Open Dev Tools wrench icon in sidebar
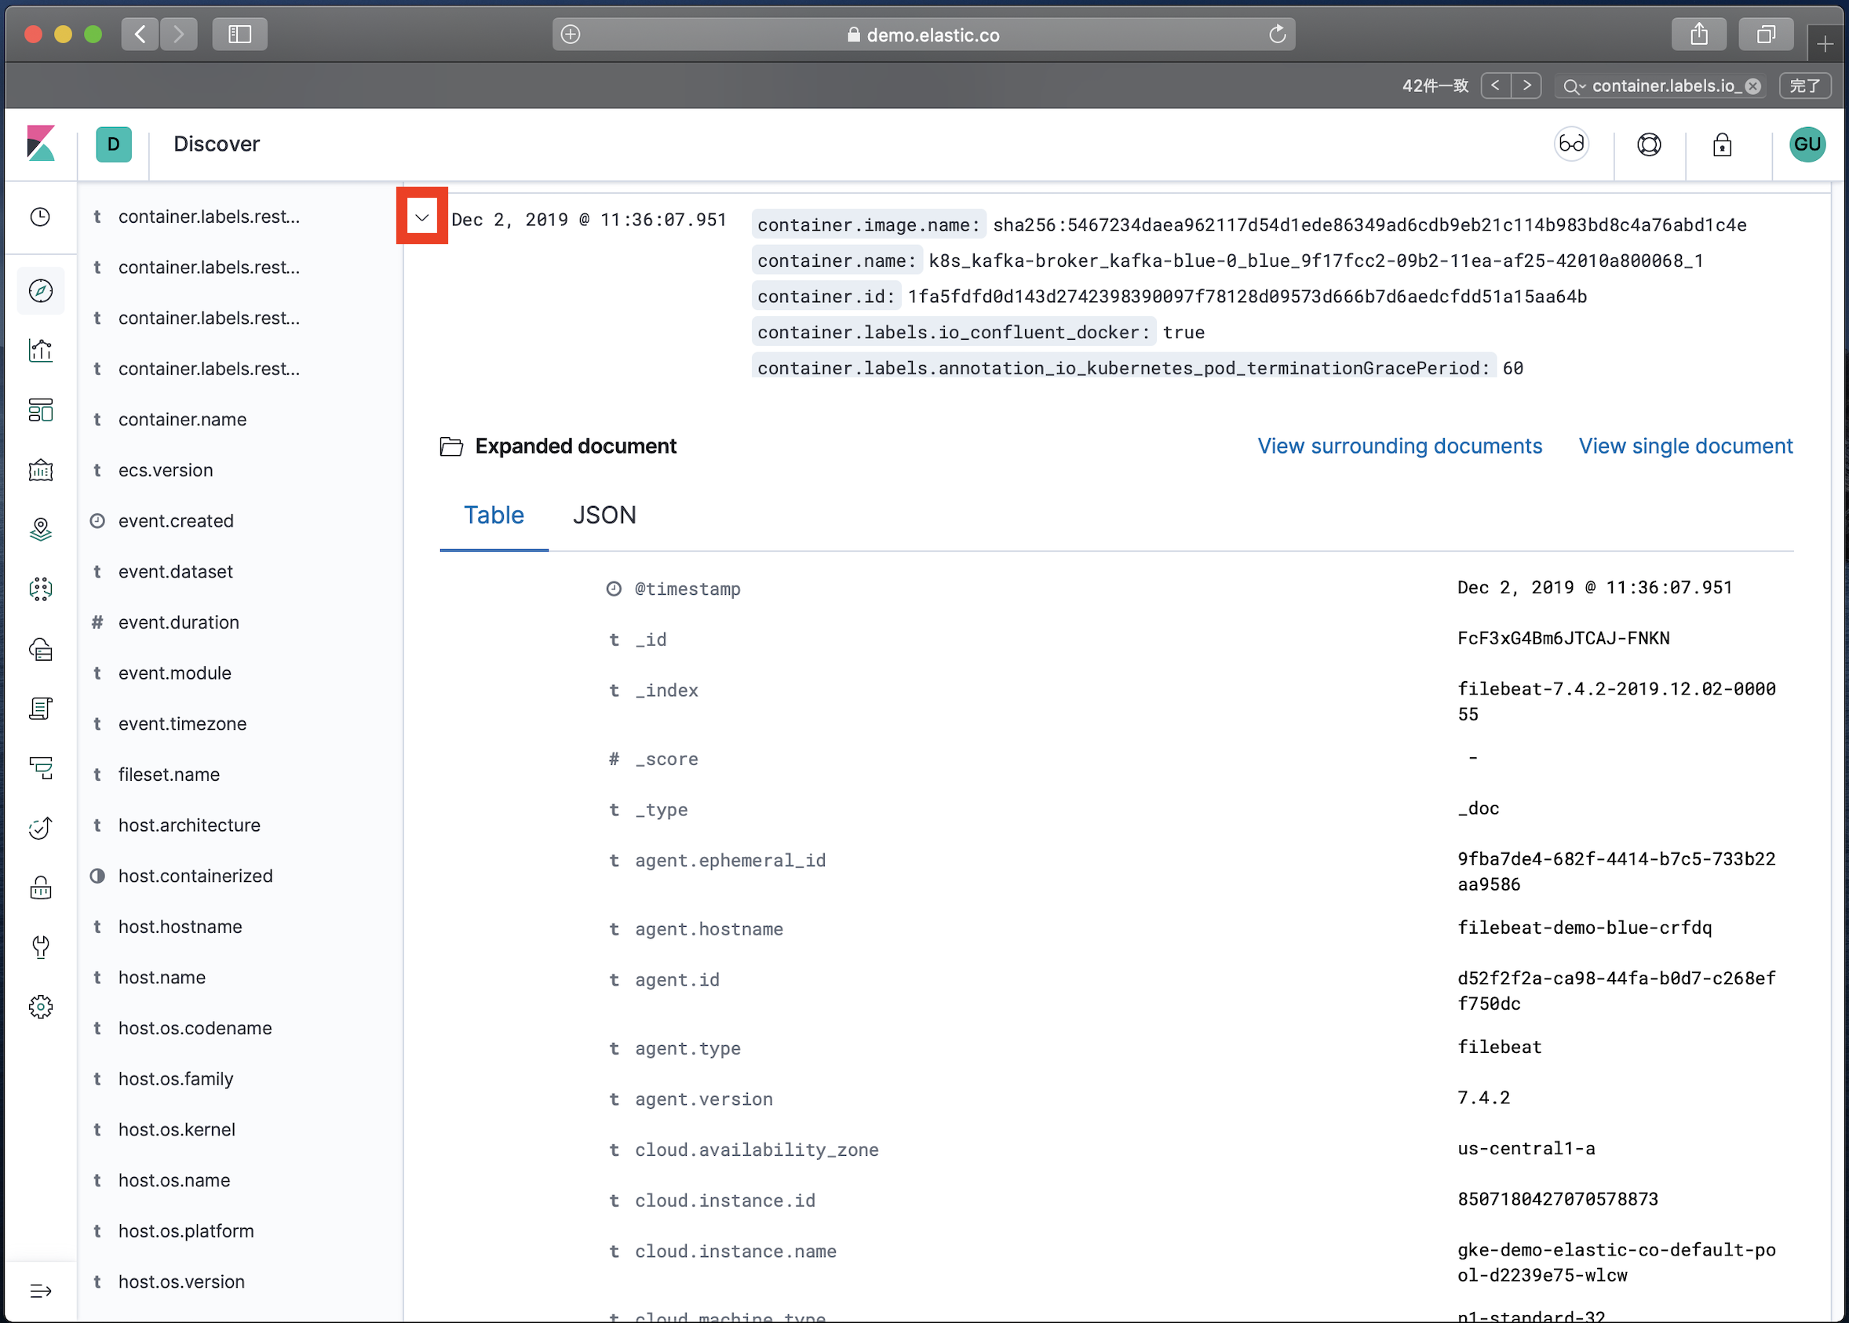Viewport: 1849px width, 1323px height. click(x=41, y=946)
